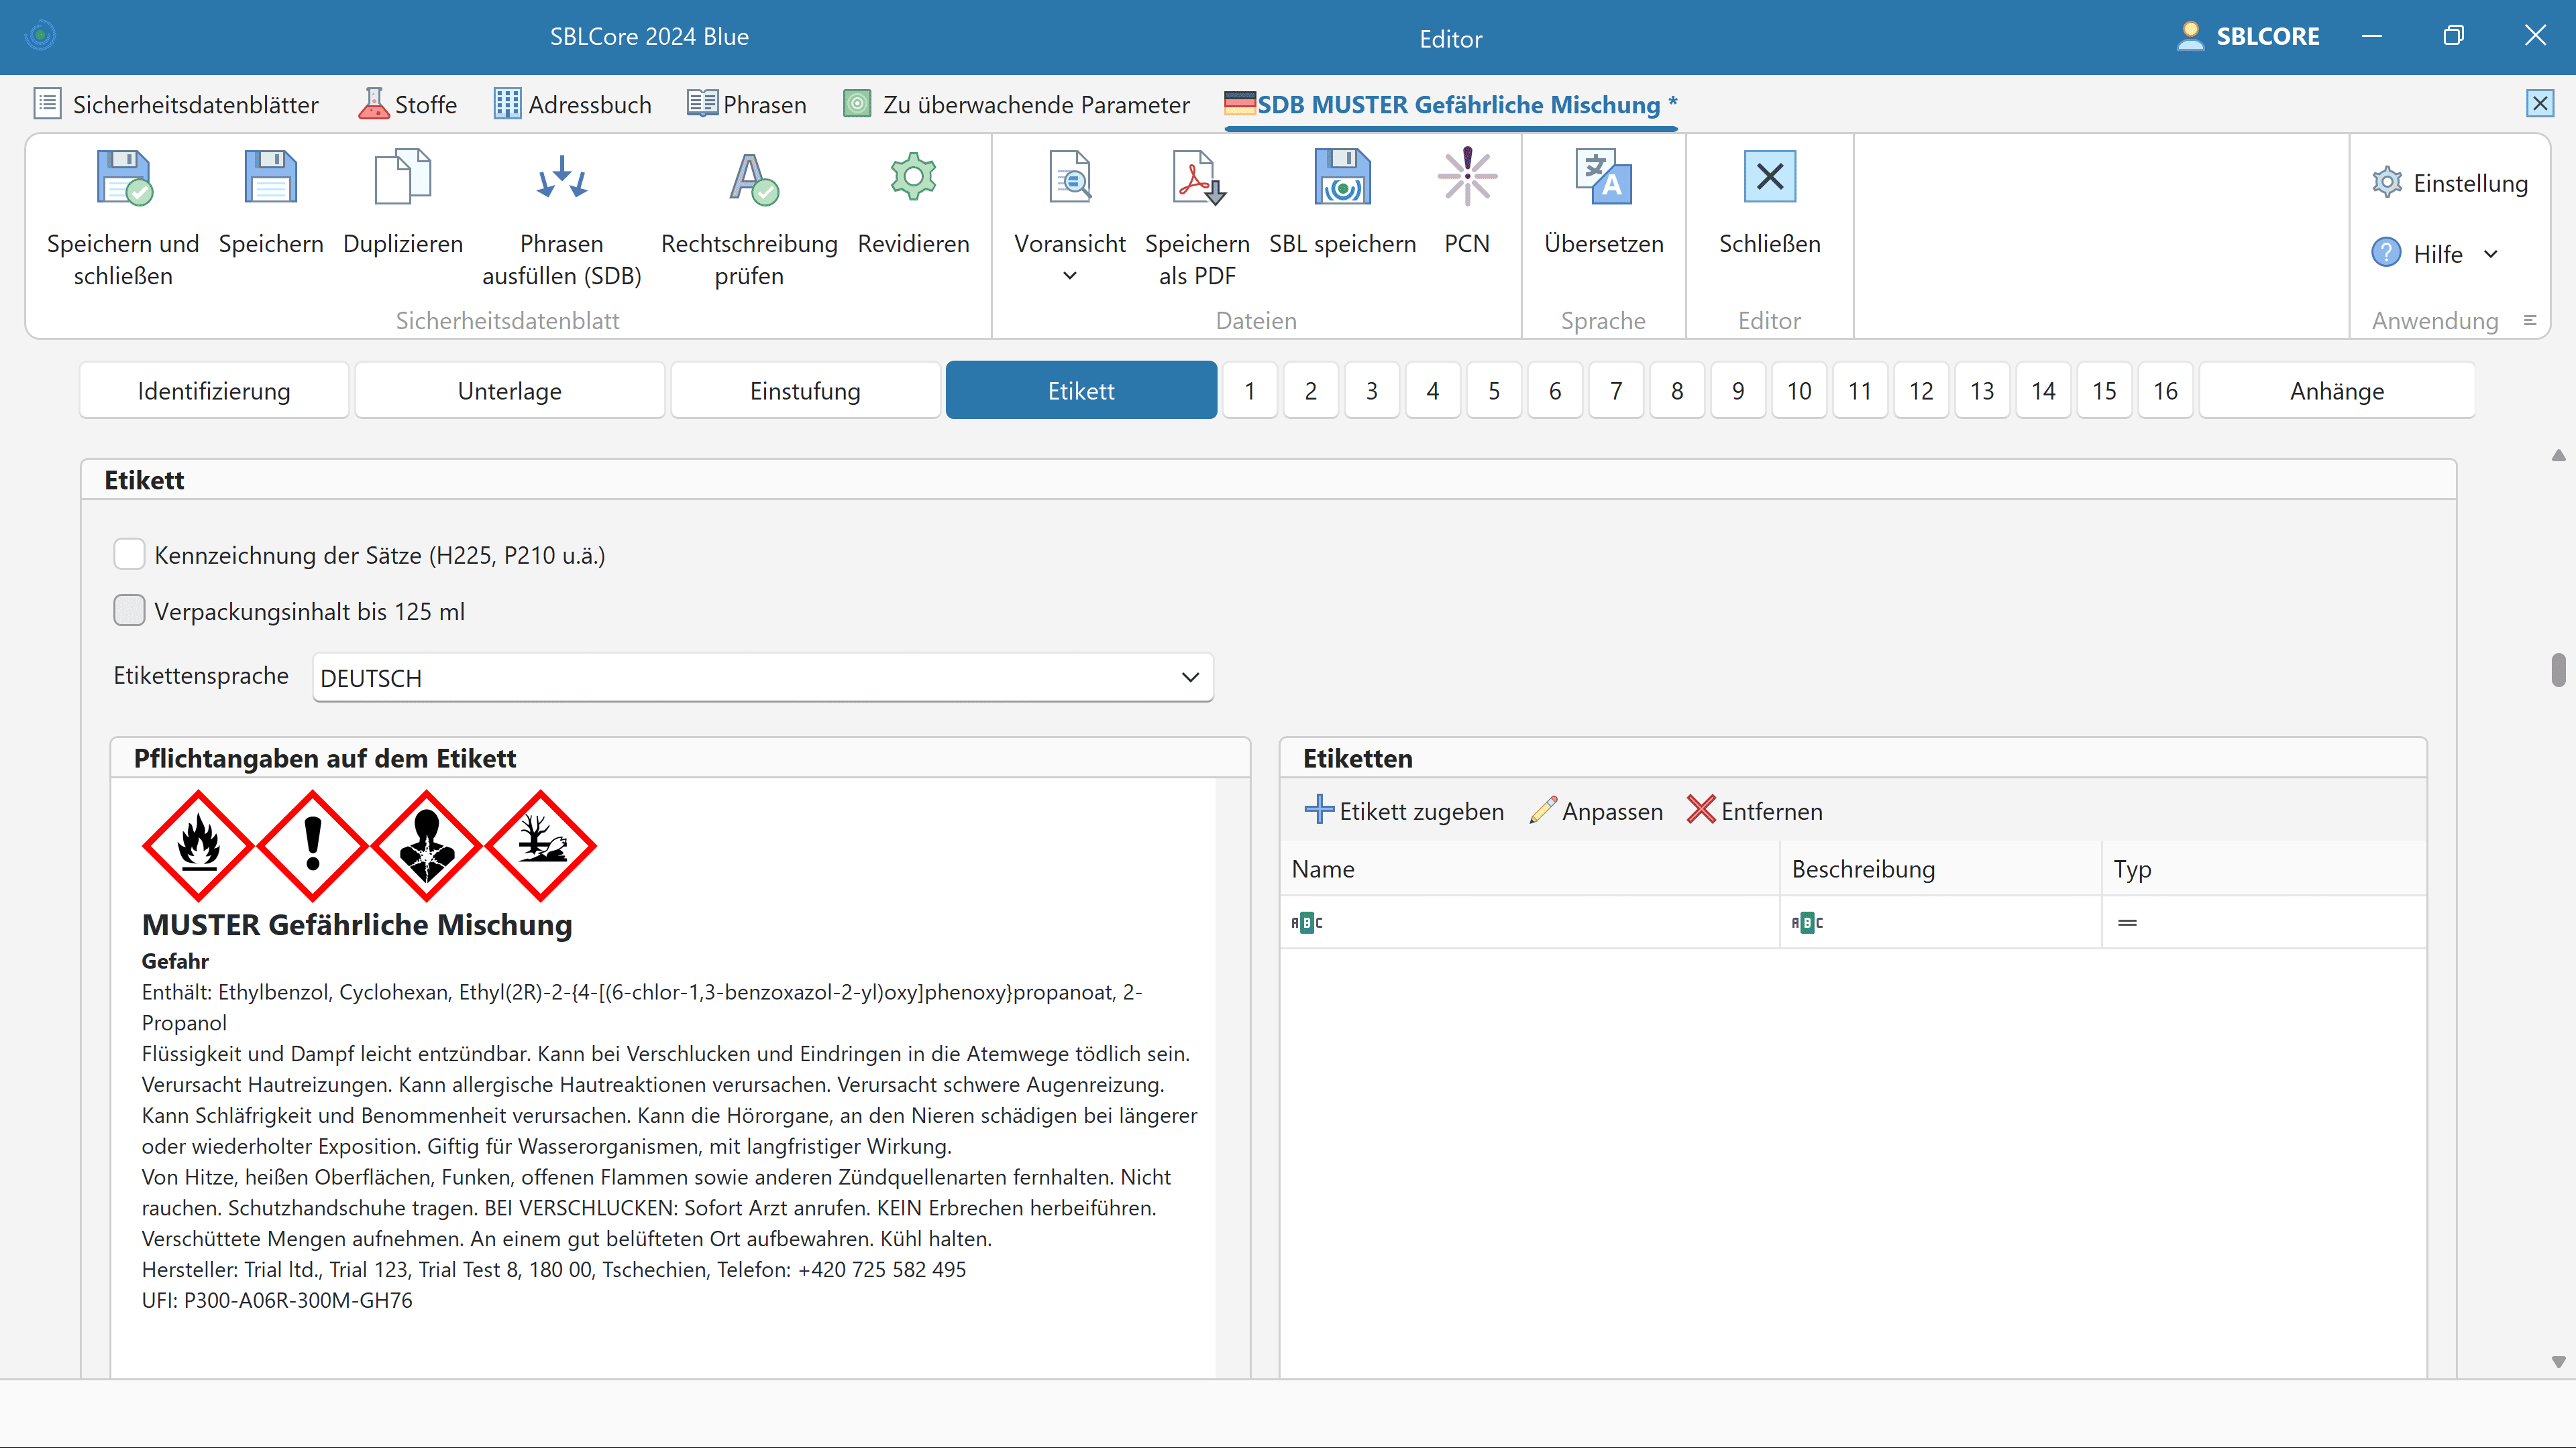Enable Kennzeichnung der Sätze checkbox

coord(129,554)
